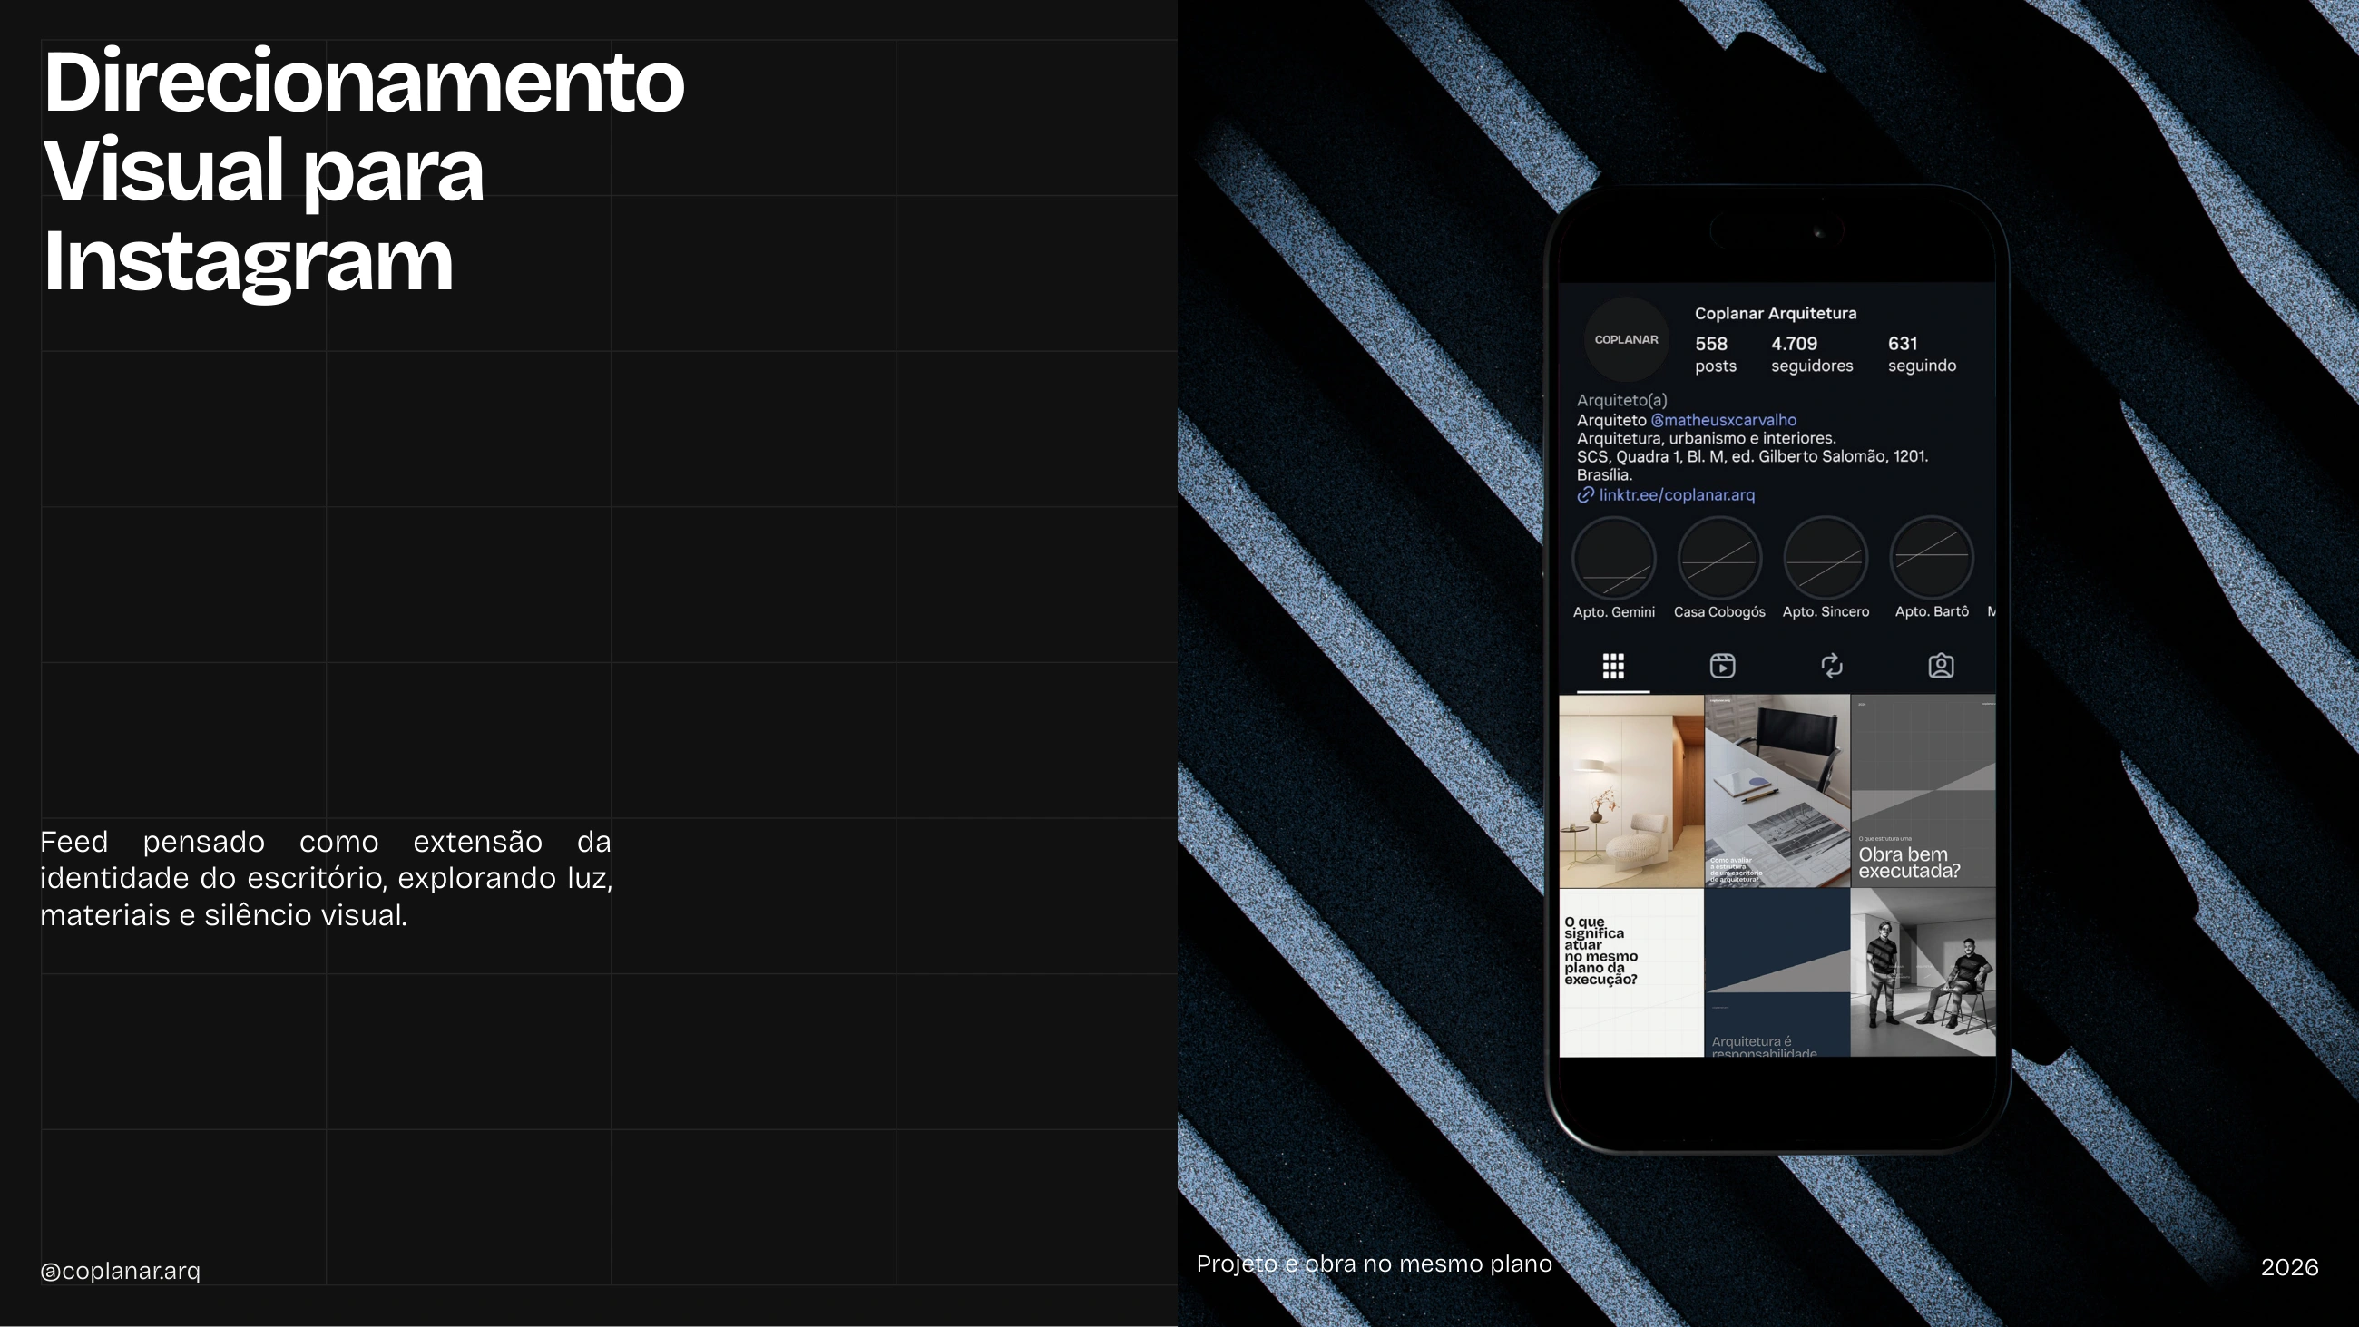Click the 'Brasília.' bio text
Viewport: 2359px width, 1327px height.
click(1603, 475)
